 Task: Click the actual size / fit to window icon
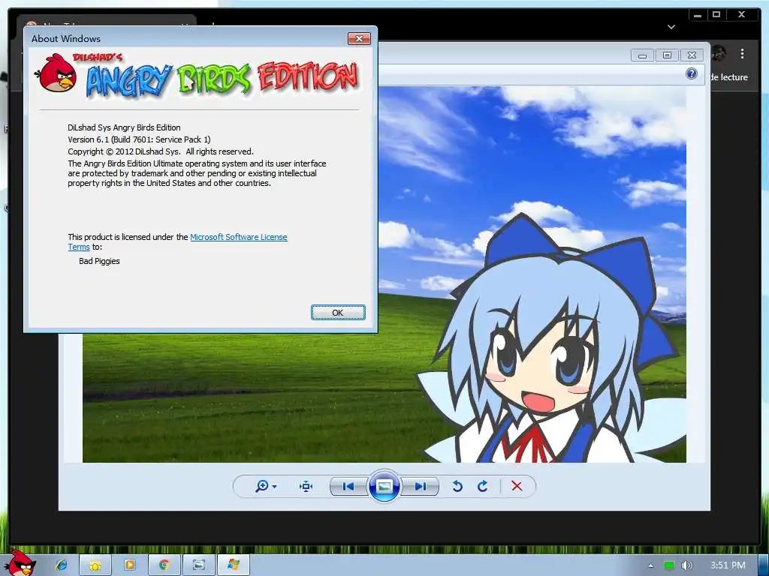(306, 486)
